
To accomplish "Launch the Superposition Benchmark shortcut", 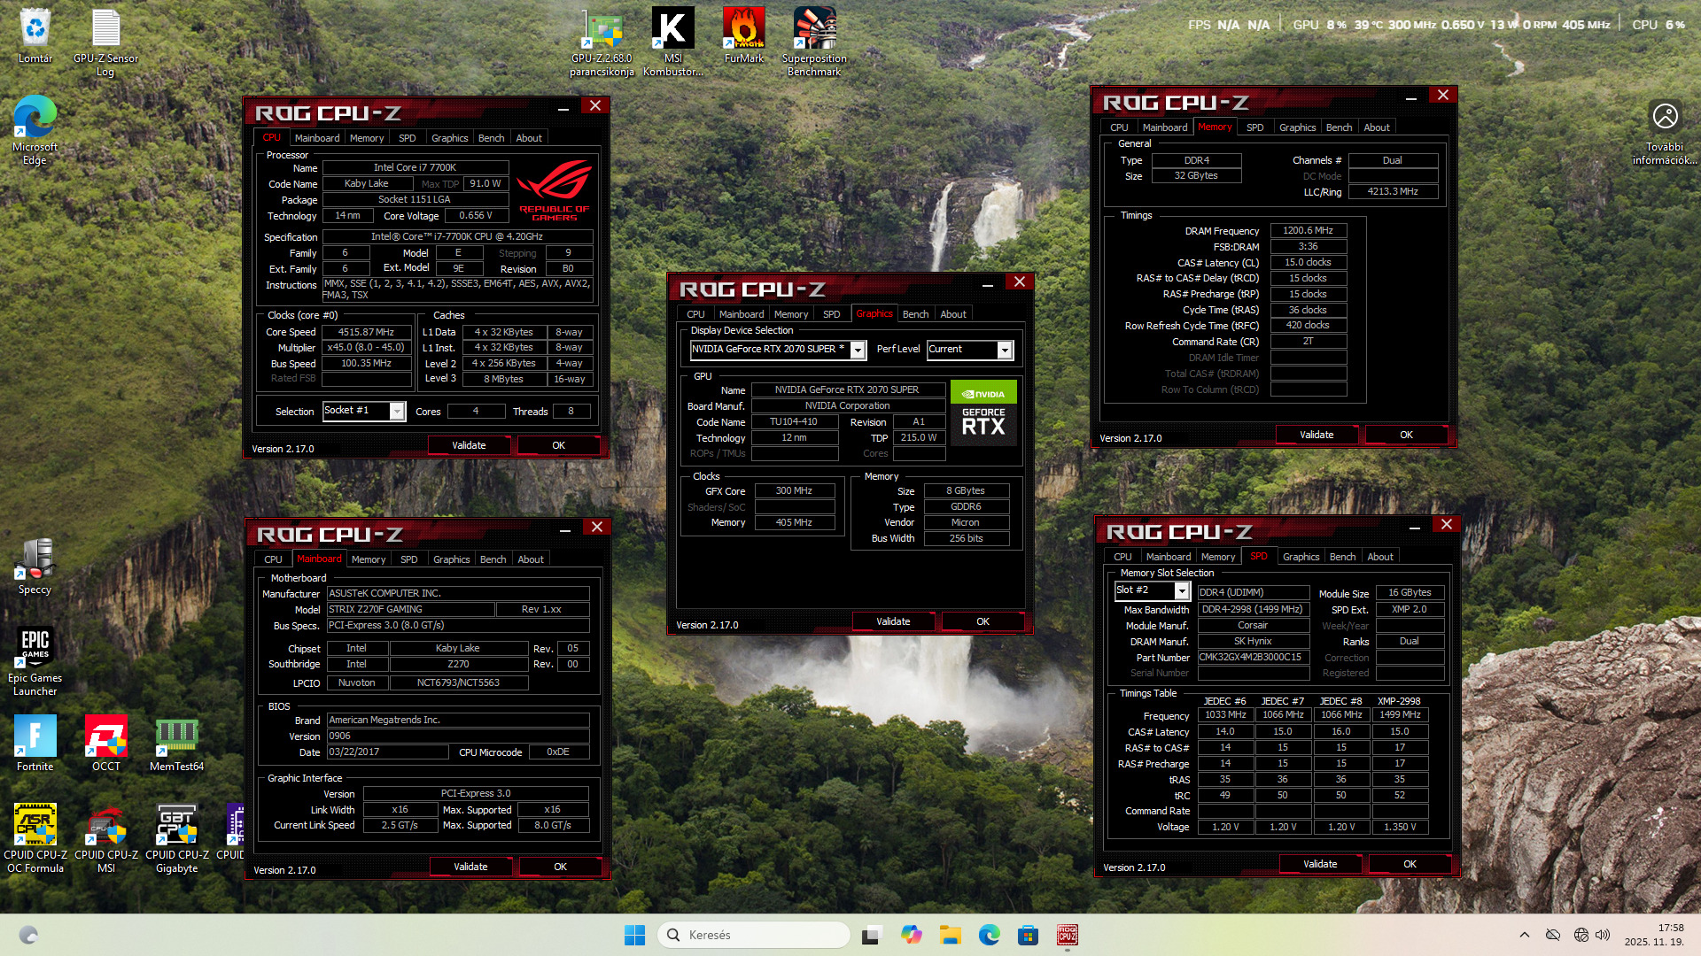I will click(x=814, y=31).
